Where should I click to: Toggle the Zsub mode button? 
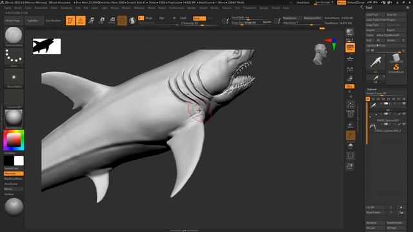199,19
